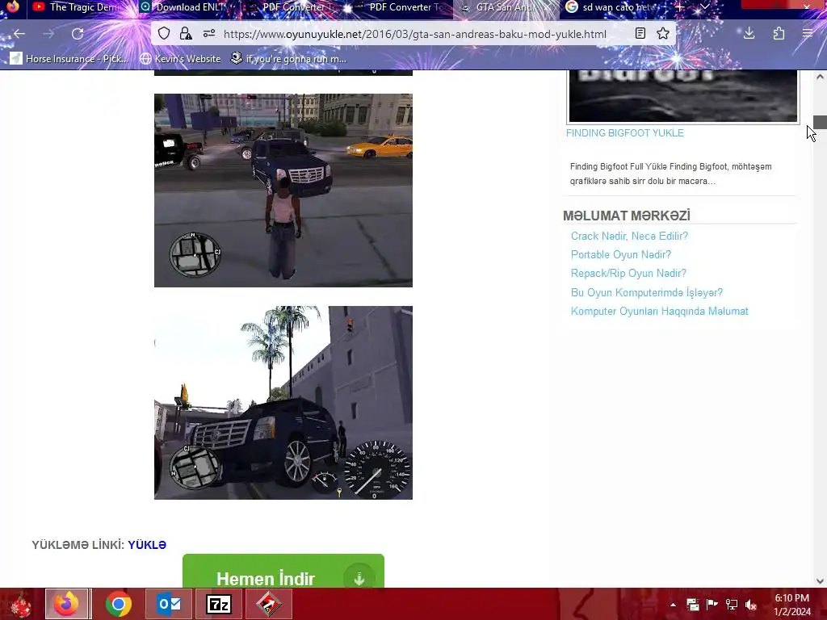This screenshot has height=620, width=827.
Task: Reload the current page
Action: pos(78,34)
